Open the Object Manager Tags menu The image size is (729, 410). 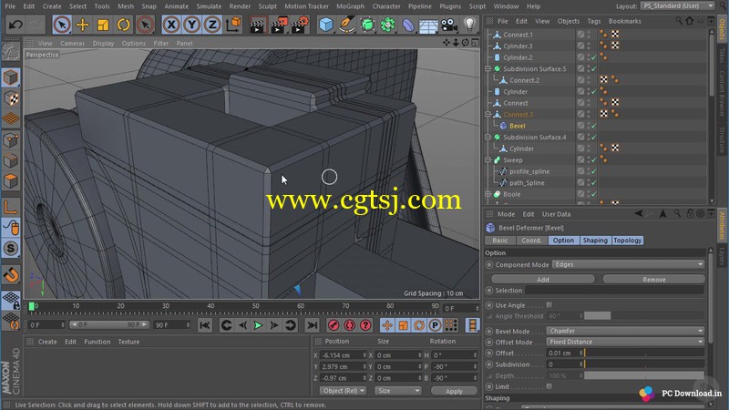click(594, 21)
